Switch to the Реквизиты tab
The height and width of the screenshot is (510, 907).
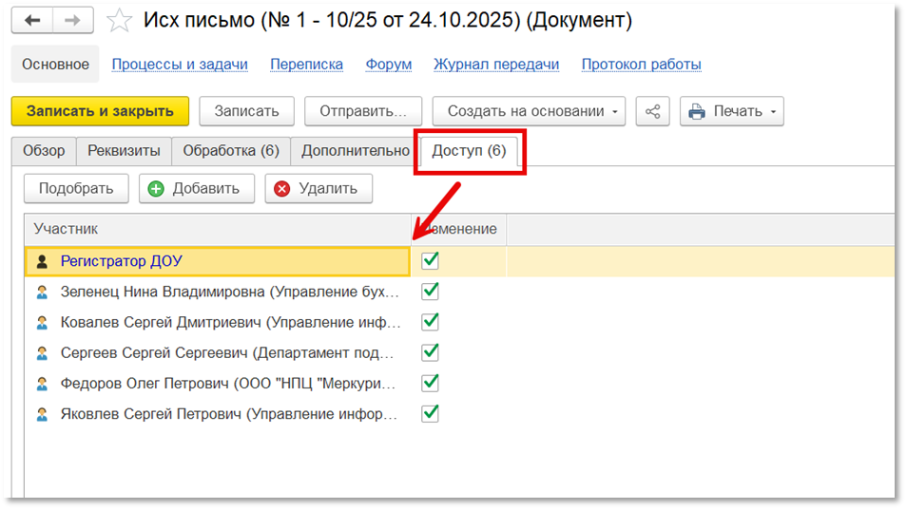tap(124, 151)
